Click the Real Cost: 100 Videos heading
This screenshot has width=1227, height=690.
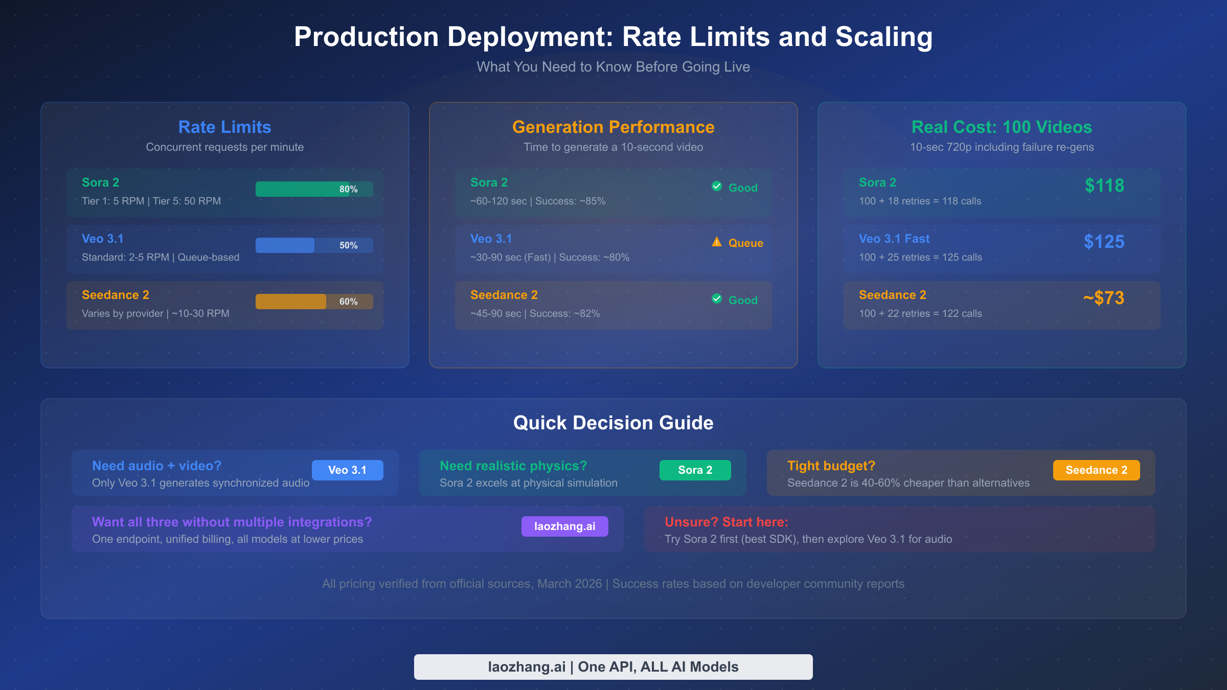(x=1001, y=127)
